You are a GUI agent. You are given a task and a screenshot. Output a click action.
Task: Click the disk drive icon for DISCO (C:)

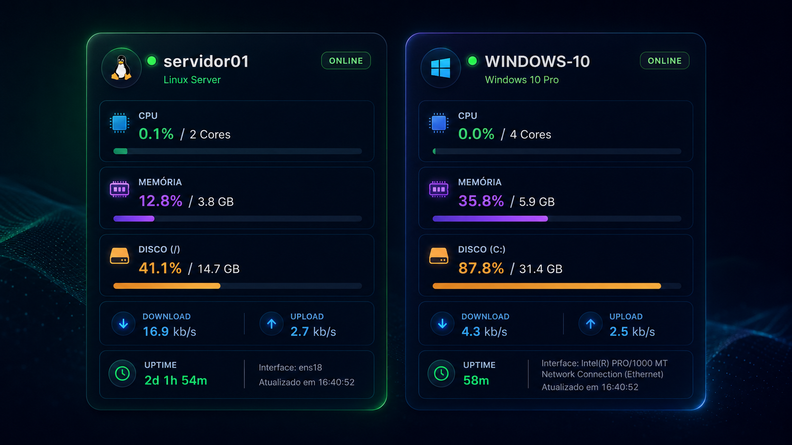click(x=439, y=256)
